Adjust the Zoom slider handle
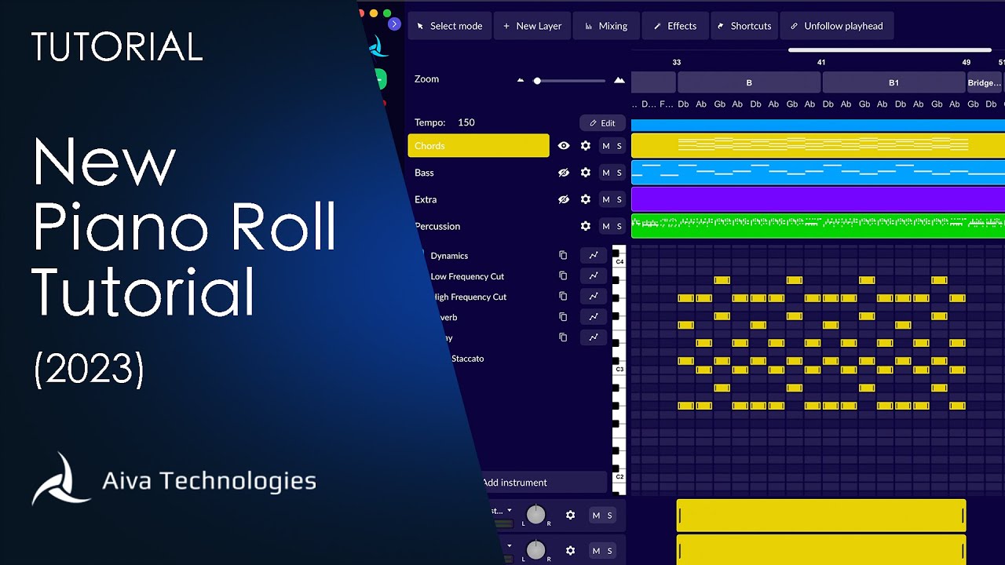The image size is (1005, 565). click(x=537, y=81)
